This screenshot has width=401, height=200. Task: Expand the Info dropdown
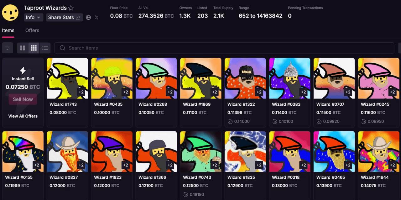(34, 18)
